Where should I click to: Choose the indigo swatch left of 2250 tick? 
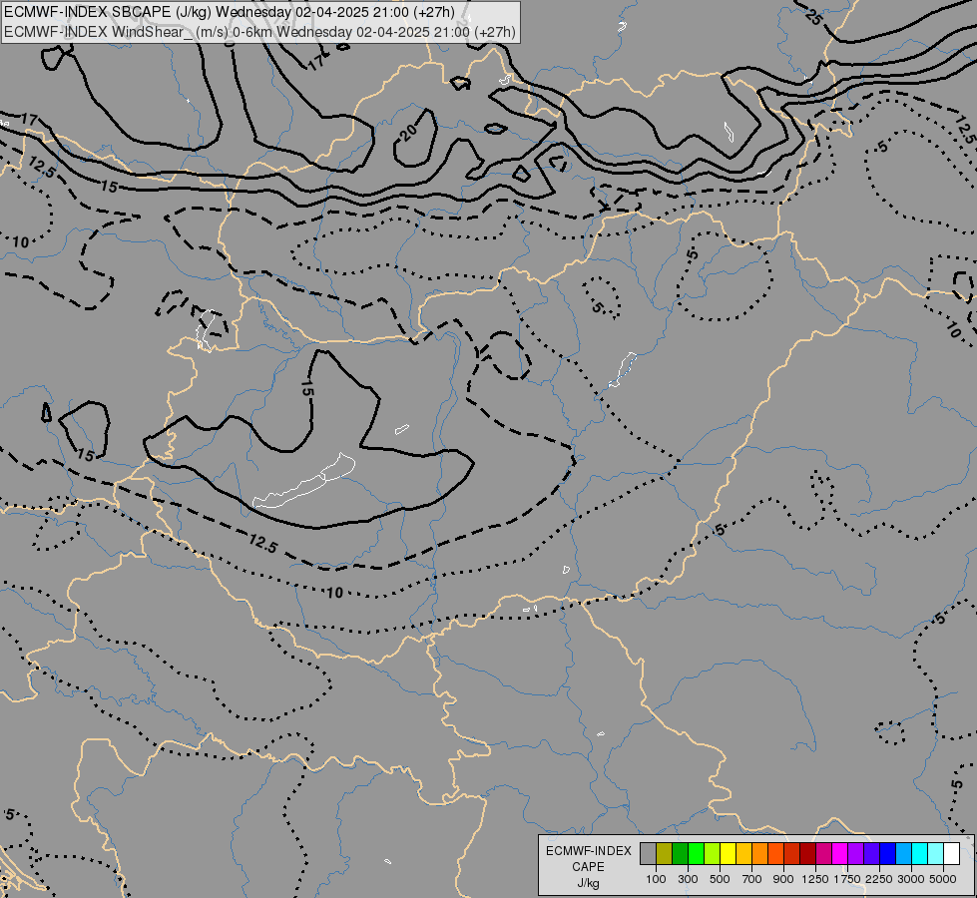[x=871, y=854]
